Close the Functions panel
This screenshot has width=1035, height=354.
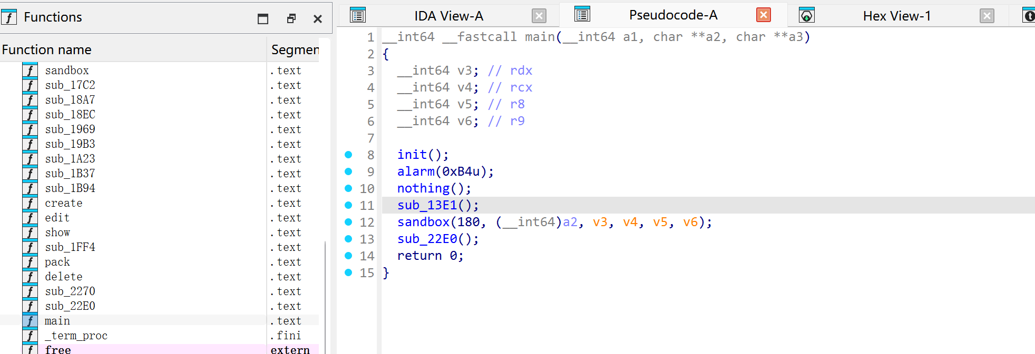[318, 19]
